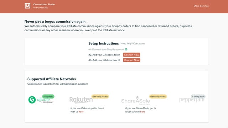Open Store Settings in header
Viewport: 228px width, 128px height.
pyautogui.click(x=201, y=6)
